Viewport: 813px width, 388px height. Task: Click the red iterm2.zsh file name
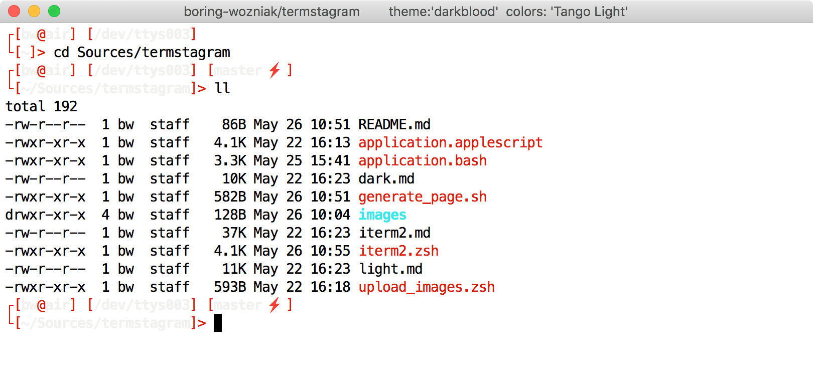click(398, 251)
